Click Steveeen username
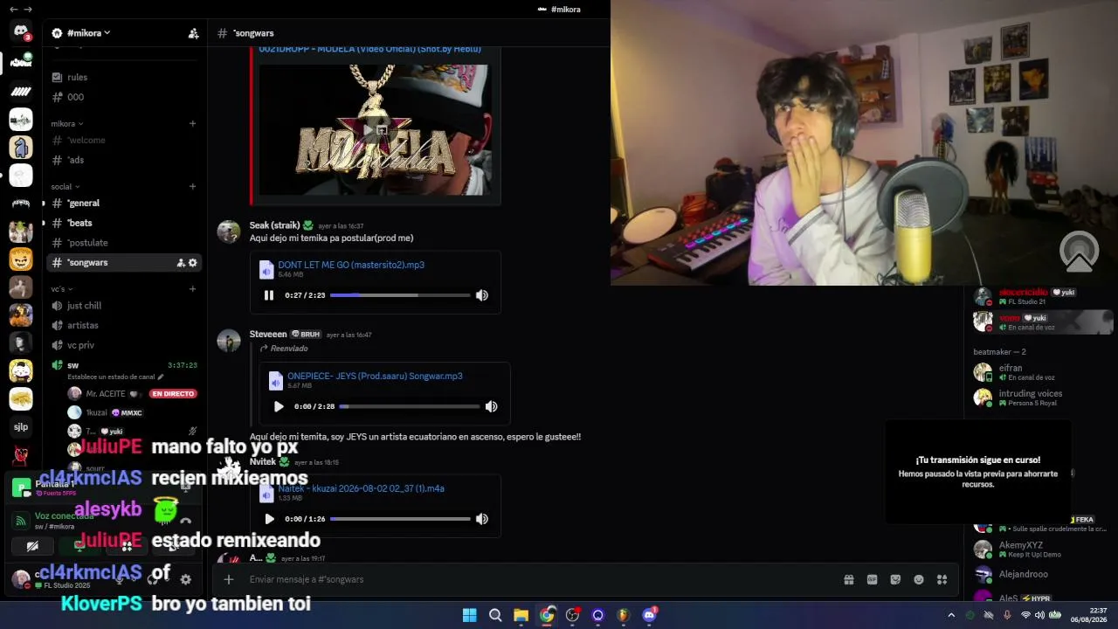1118x629 pixels. (268, 335)
